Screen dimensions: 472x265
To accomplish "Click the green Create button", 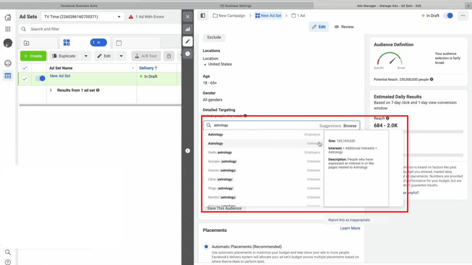I will [x=33, y=56].
